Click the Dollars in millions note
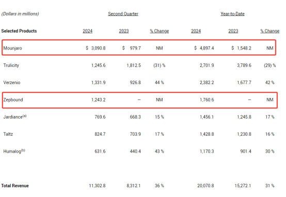Image resolution: width=286 pixels, height=197 pixels. click(20, 14)
